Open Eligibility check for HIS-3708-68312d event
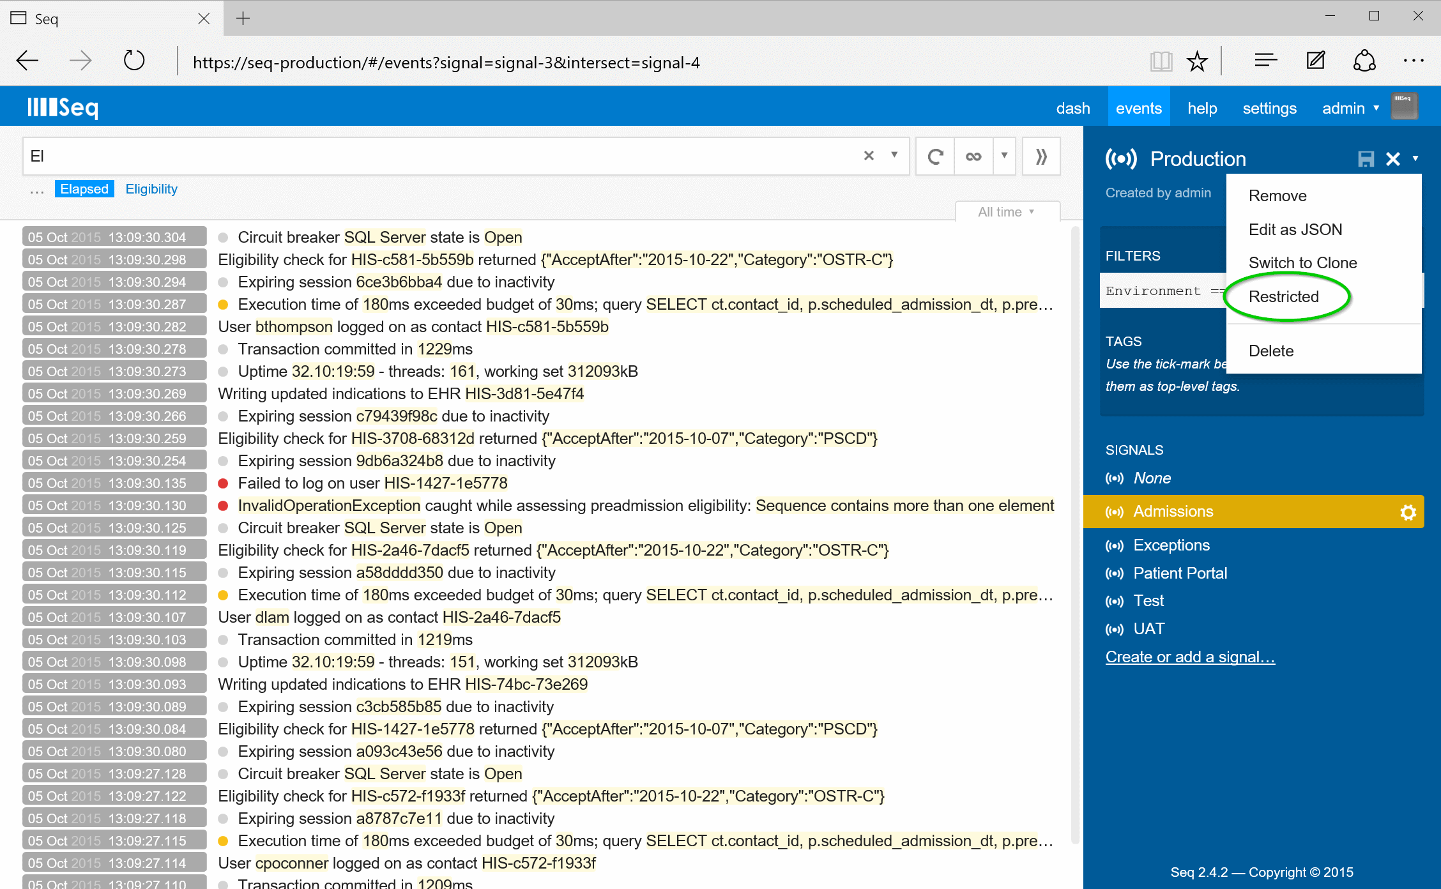This screenshot has width=1441, height=889. pyautogui.click(x=547, y=439)
